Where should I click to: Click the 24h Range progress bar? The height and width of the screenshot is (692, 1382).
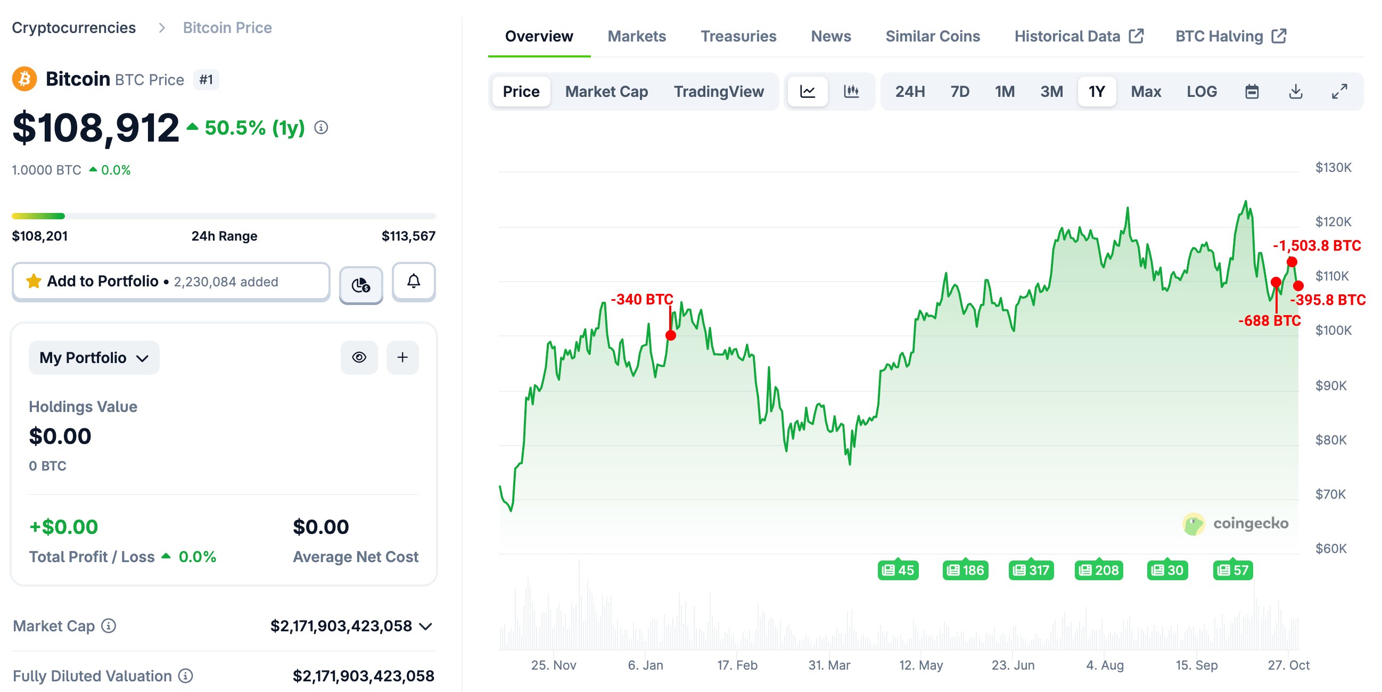pyautogui.click(x=224, y=216)
